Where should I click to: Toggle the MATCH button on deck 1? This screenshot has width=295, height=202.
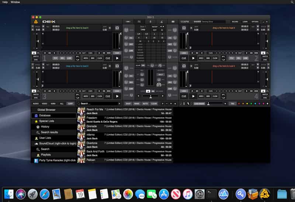coord(36,56)
